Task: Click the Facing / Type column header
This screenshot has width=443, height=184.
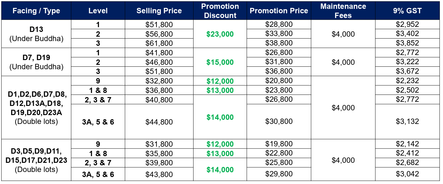Action: tap(36, 11)
